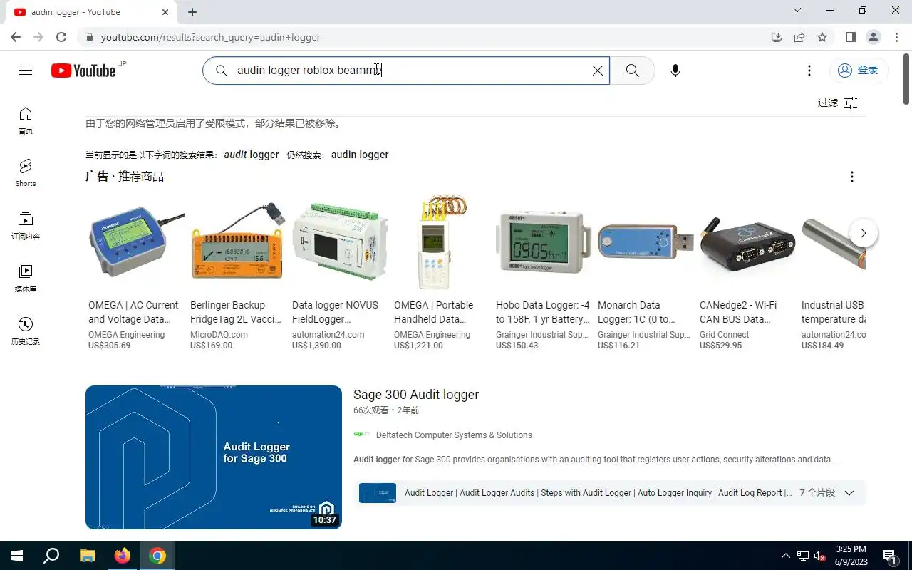Click the install app icon in address bar
Screen dimensions: 912x570
(777, 37)
